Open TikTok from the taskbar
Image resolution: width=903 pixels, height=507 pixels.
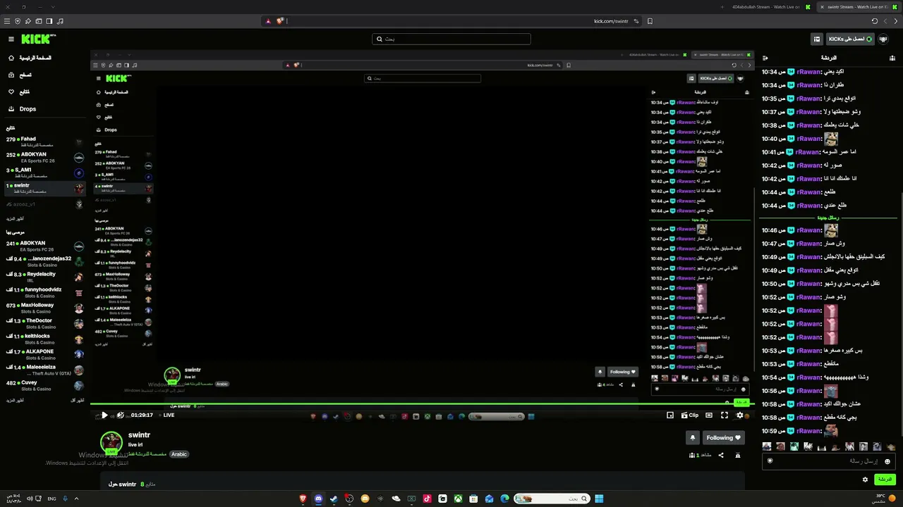tap(427, 499)
